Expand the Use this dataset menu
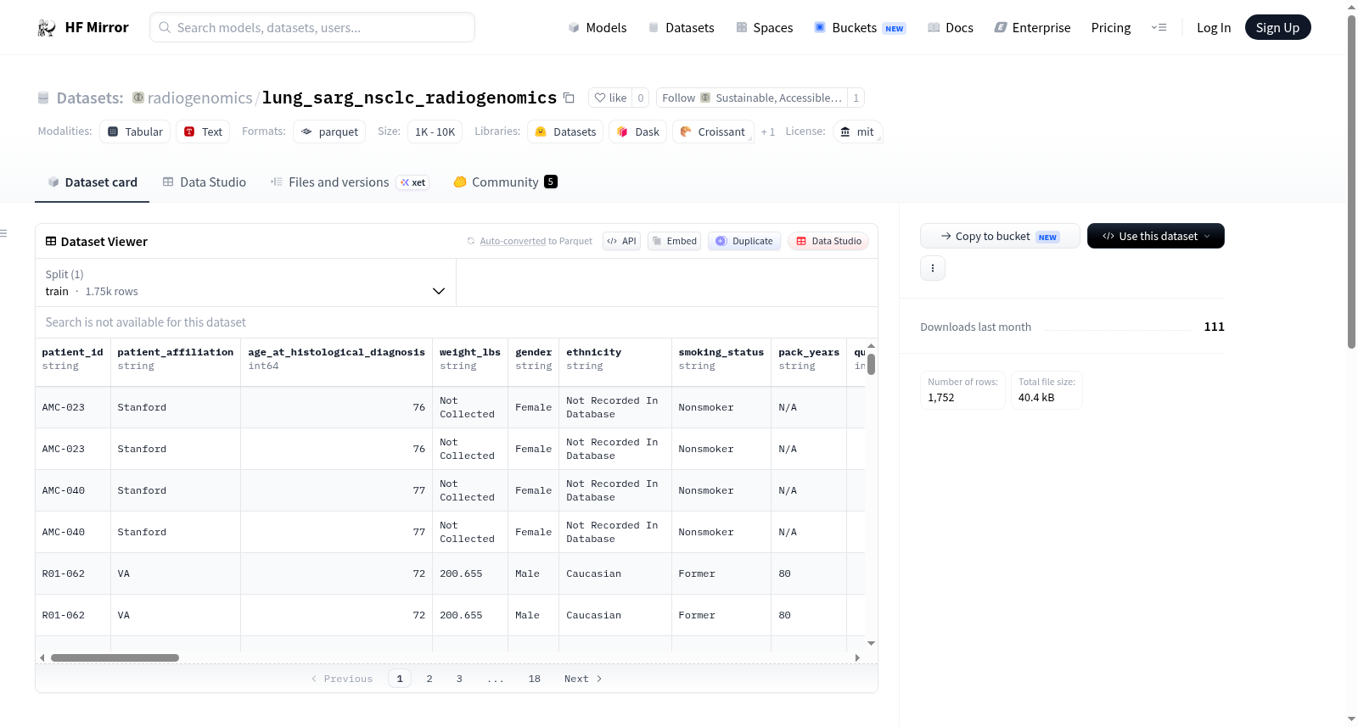 point(1156,236)
